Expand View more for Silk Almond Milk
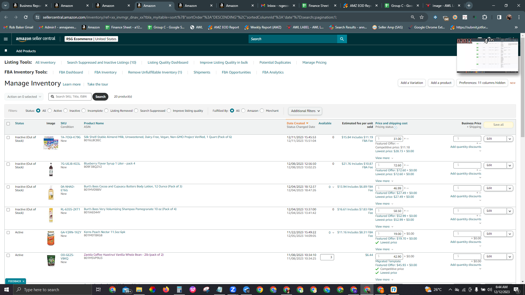 384,158
